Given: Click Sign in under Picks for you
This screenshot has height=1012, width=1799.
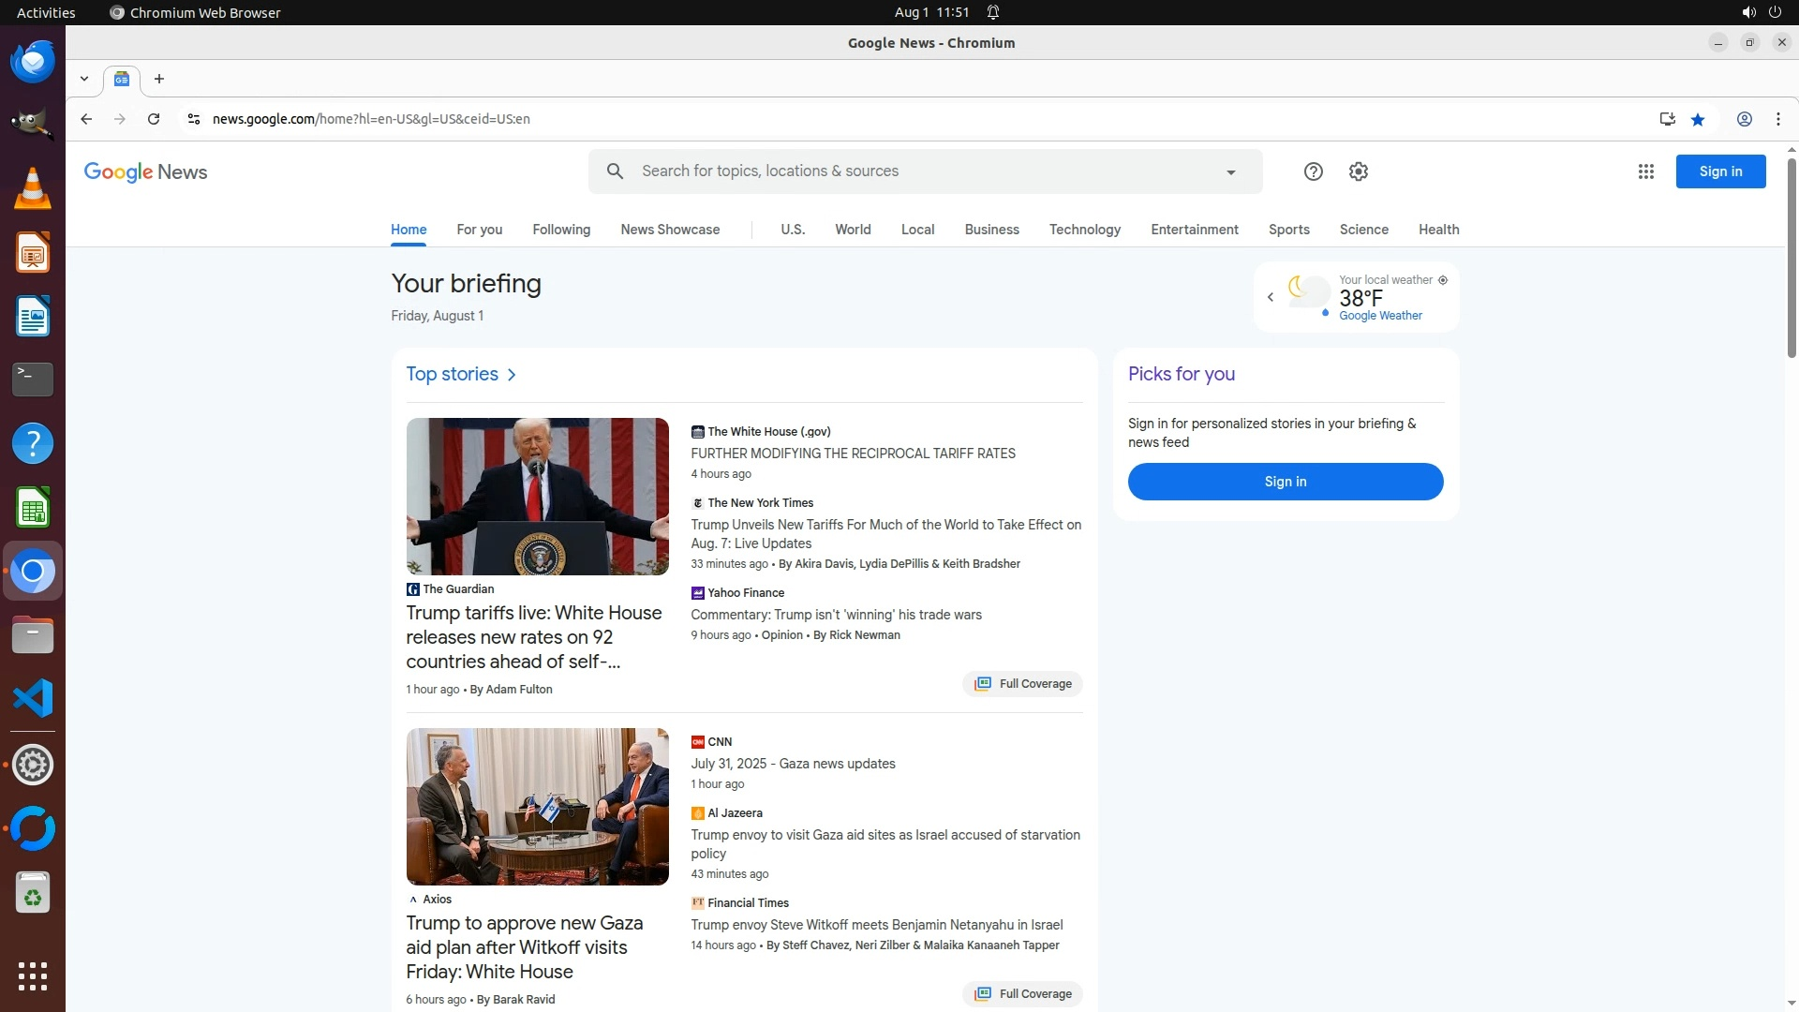Looking at the screenshot, I should click(1285, 482).
